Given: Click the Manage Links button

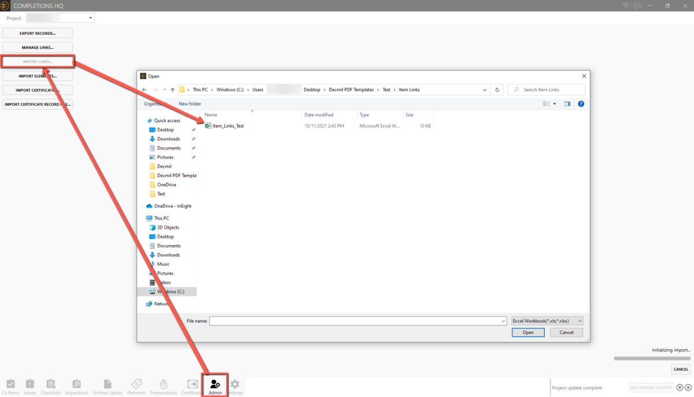Looking at the screenshot, I should [38, 47].
